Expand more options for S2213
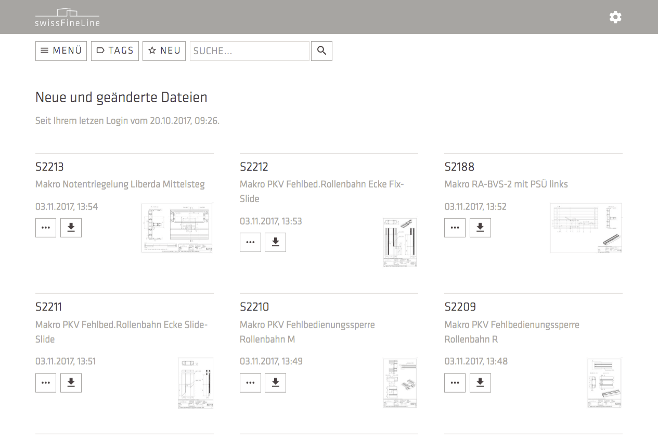Viewport: 658px width, 439px height. point(46,228)
